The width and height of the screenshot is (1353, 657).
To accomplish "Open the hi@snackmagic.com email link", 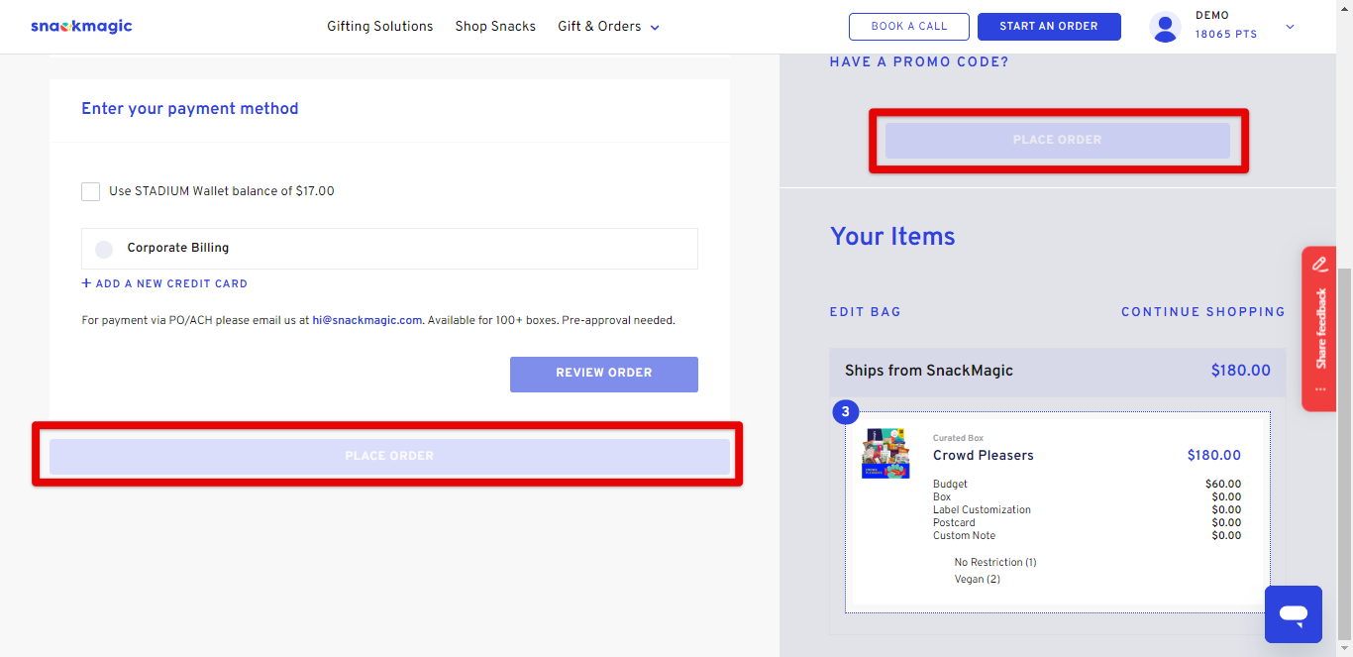I will coord(367,321).
